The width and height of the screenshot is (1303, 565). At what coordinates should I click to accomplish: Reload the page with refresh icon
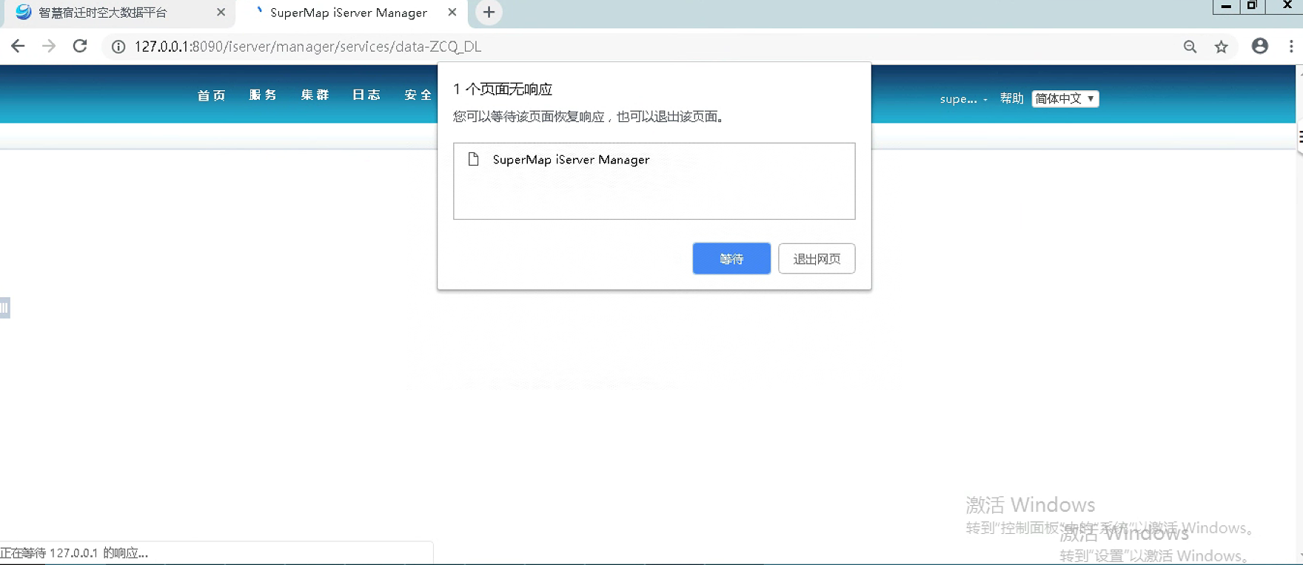(x=80, y=46)
